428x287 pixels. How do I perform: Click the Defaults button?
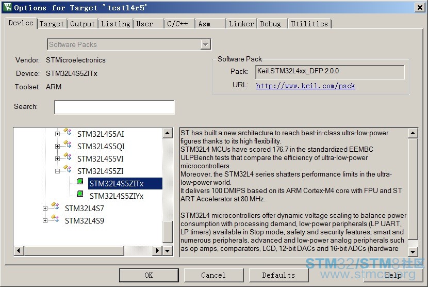pos(278,275)
